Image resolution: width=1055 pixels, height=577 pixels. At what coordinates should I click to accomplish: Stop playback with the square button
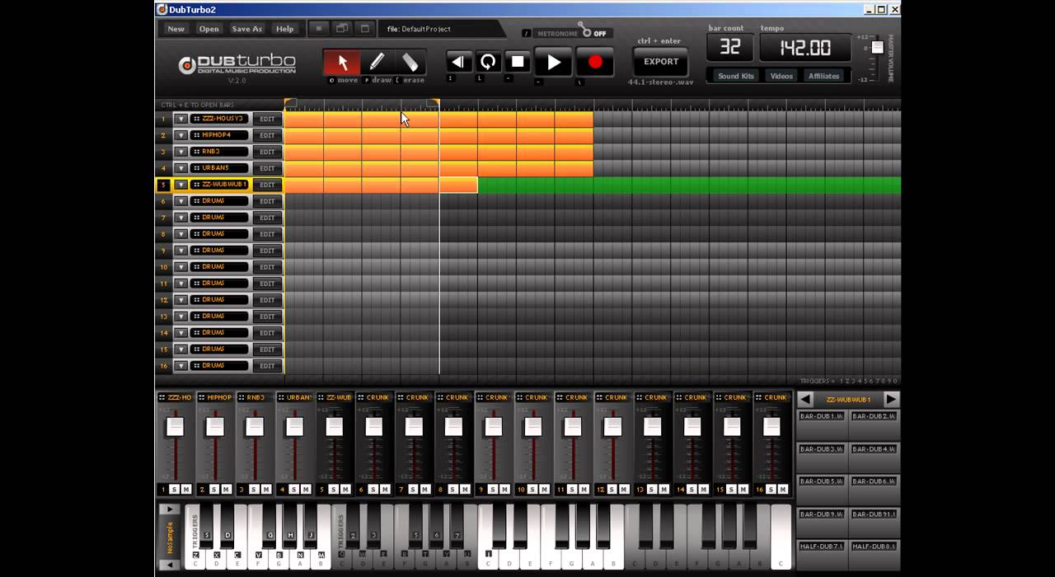tap(518, 62)
